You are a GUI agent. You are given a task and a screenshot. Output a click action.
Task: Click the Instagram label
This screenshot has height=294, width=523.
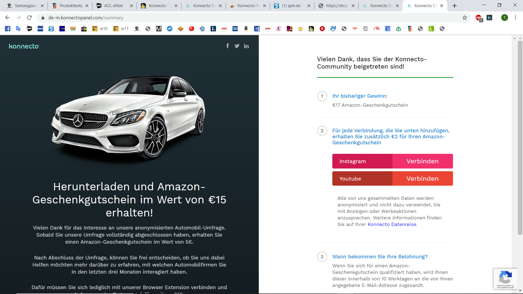(x=352, y=161)
